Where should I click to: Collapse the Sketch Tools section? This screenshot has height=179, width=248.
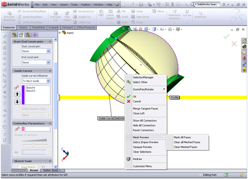(x=50, y=161)
